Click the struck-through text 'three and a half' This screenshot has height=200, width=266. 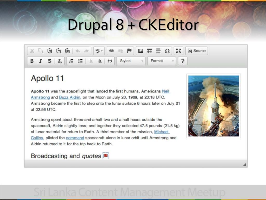coord(88,120)
